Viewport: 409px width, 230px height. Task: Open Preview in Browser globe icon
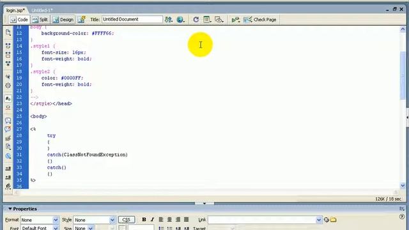click(180, 20)
